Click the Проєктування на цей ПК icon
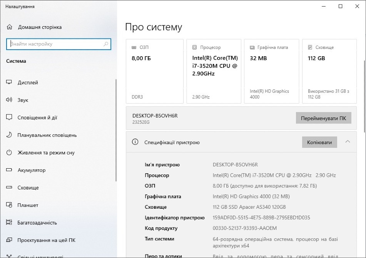Image resolution: width=366 pixels, height=258 pixels. (x=9, y=240)
